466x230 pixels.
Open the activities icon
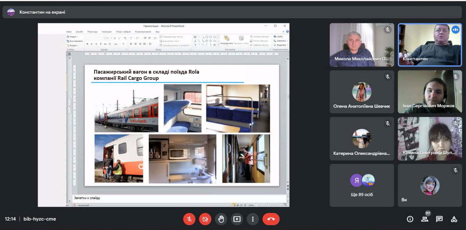[x=454, y=219]
